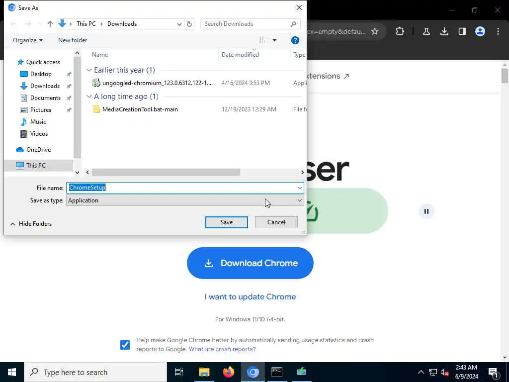Expand File name dropdown arrow
Viewport: 509px width, 382px height.
(299, 188)
